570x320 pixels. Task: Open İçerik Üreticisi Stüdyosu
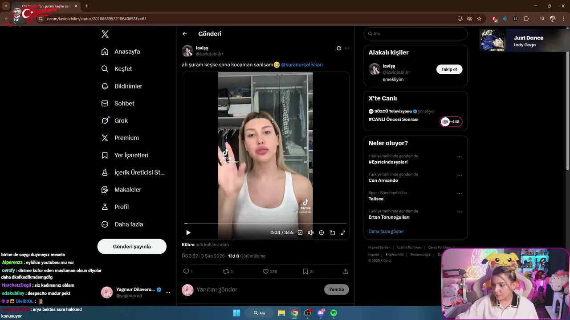(133, 172)
